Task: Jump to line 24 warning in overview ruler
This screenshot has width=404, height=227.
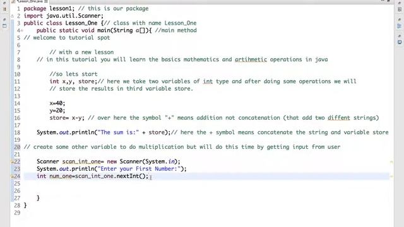Action: pos(391,177)
